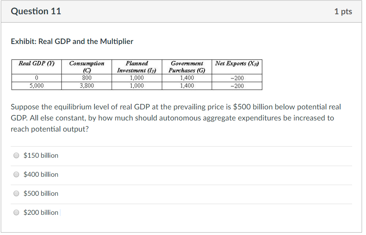Viewport: 366px width, 235px height.
Task: Select the $500 billion answer option
Action: pyautogui.click(x=16, y=193)
